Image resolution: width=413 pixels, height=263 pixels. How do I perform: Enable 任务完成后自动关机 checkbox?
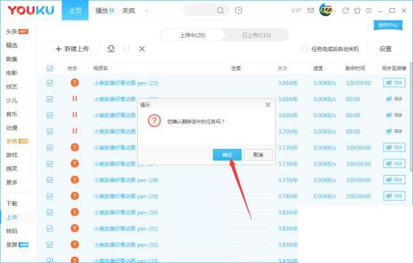pyautogui.click(x=304, y=48)
